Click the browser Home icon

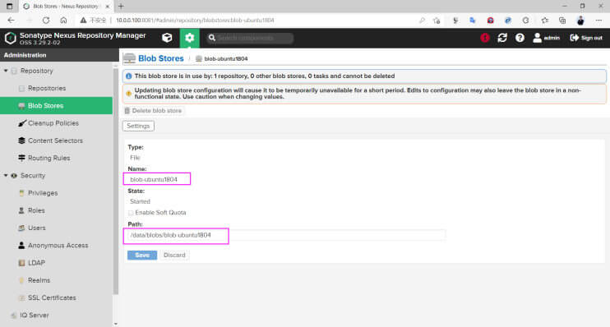click(x=63, y=21)
